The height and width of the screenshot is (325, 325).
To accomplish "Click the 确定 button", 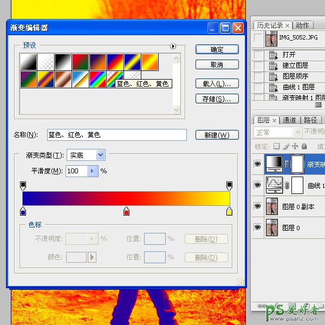I will coord(217,49).
